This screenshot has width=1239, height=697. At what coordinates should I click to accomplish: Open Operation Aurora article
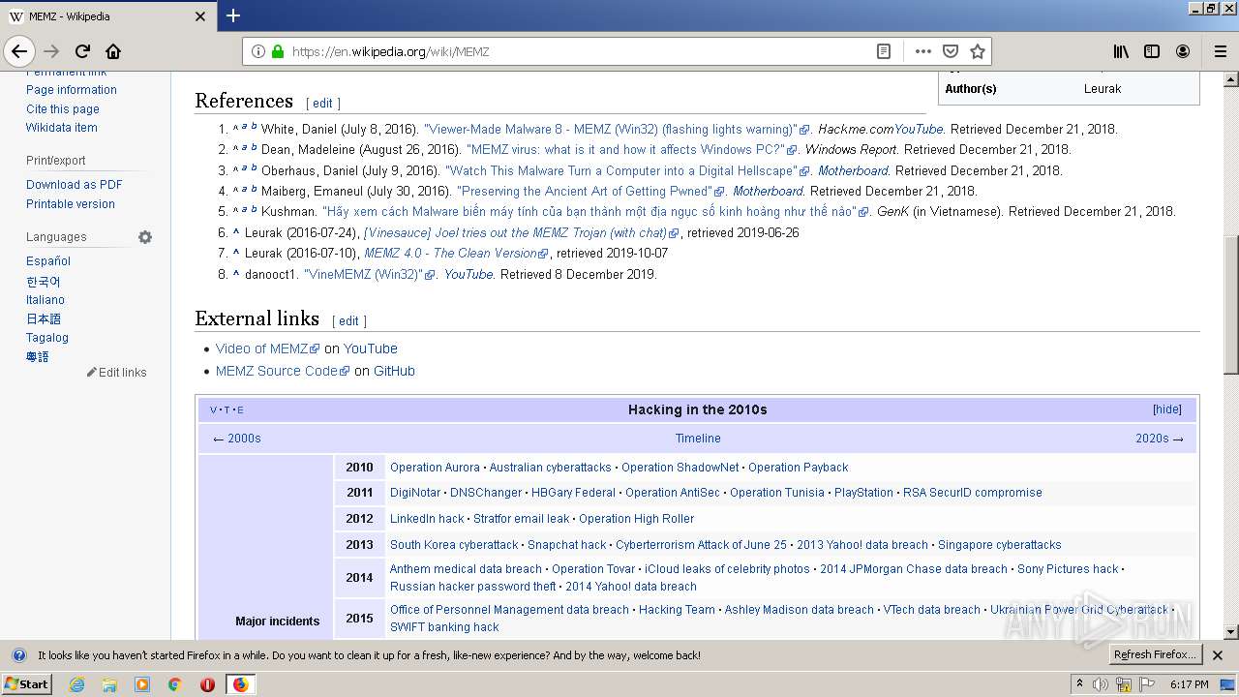pos(435,468)
